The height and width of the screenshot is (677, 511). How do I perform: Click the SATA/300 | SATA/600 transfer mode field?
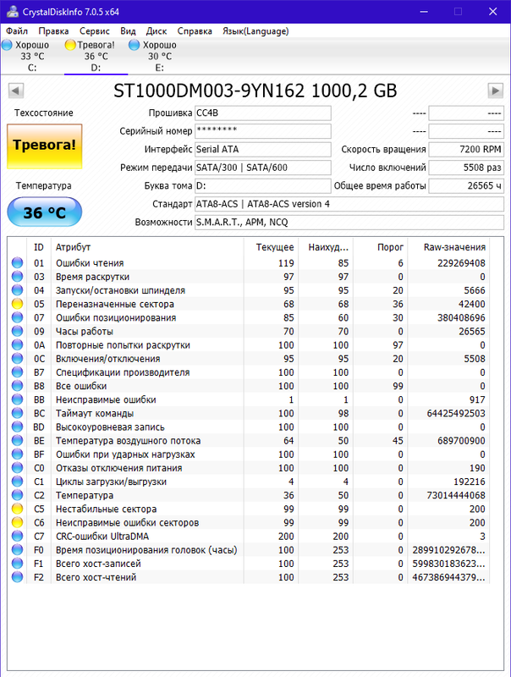coord(263,168)
